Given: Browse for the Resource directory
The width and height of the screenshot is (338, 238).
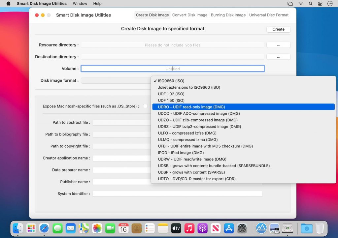Looking at the screenshot, I should pyautogui.click(x=278, y=45).
